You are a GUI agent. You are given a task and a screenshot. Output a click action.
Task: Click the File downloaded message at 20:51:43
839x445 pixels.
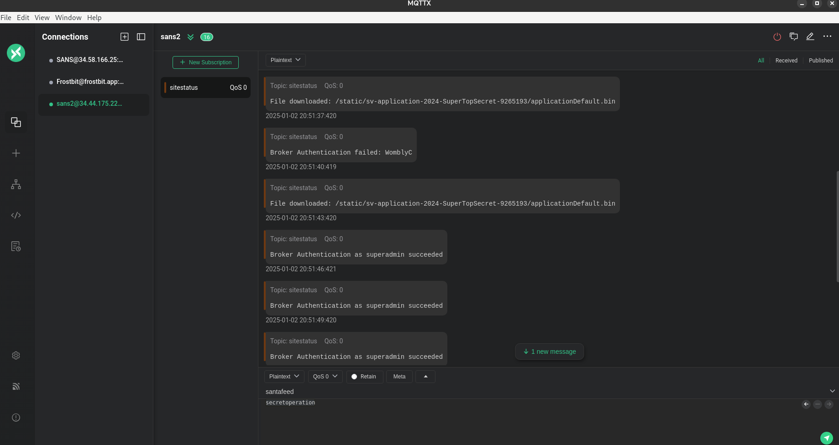point(442,196)
